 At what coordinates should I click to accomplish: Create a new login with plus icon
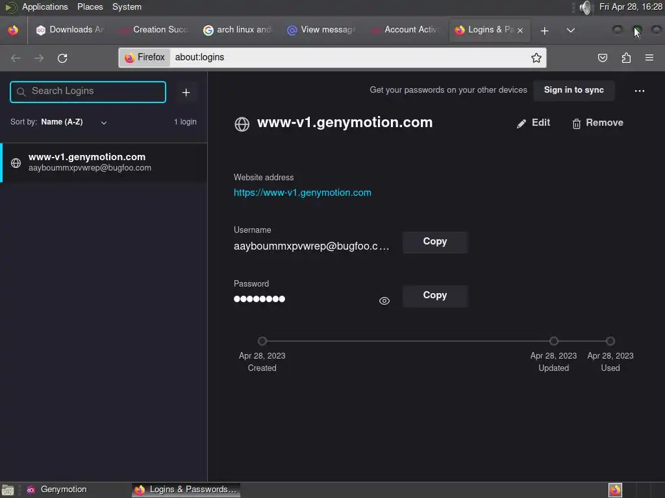[186, 92]
